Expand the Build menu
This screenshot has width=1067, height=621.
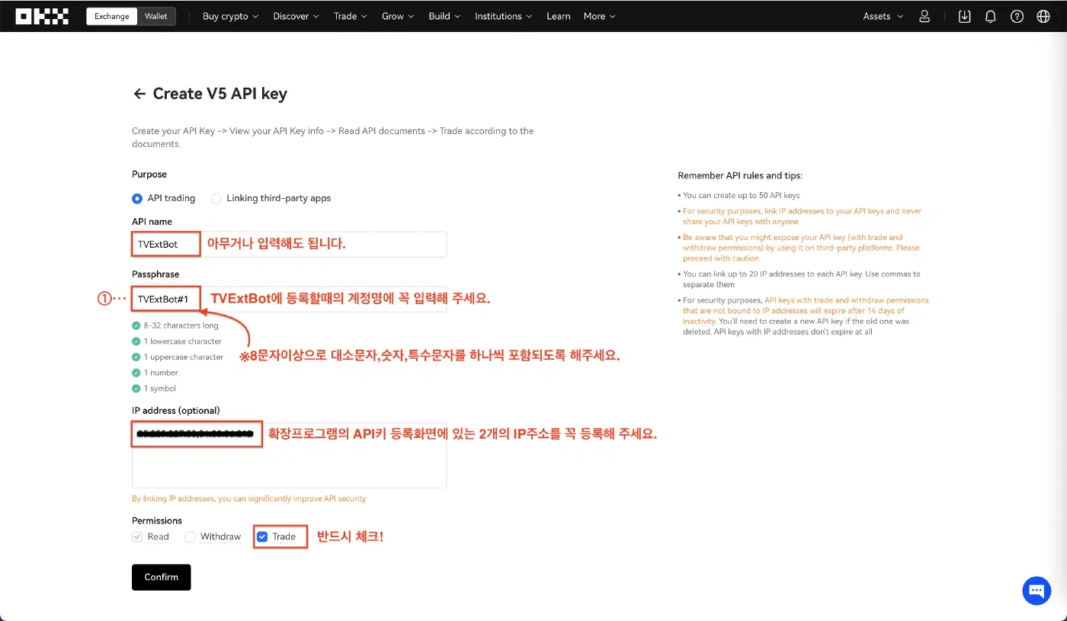[444, 16]
